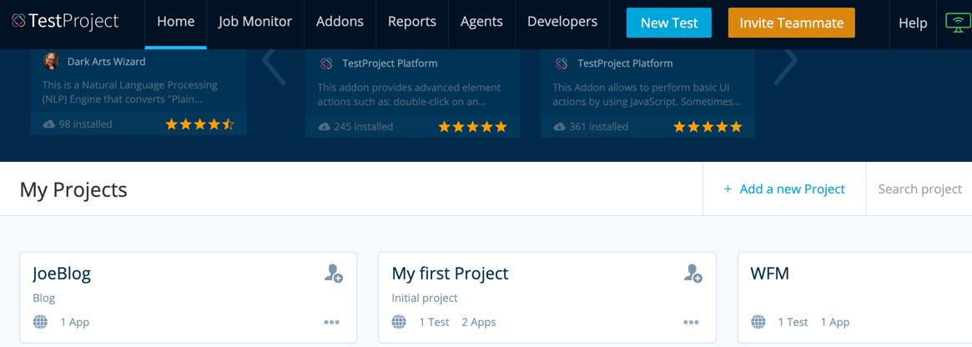972x347 pixels.
Task: Click the '361 installed' text
Action: coord(599,127)
